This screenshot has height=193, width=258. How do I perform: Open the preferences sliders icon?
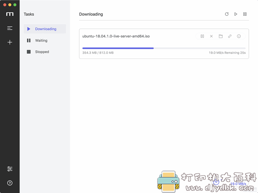(10, 169)
